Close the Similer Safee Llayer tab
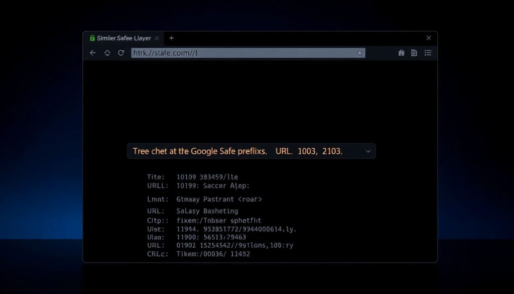The image size is (514, 294). click(157, 38)
